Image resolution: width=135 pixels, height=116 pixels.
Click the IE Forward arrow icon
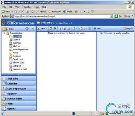[15, 12]
